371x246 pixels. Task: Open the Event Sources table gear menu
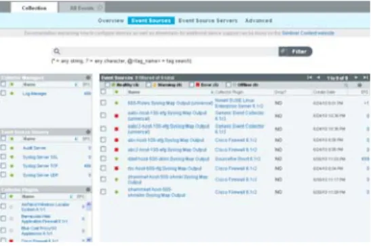(359, 85)
